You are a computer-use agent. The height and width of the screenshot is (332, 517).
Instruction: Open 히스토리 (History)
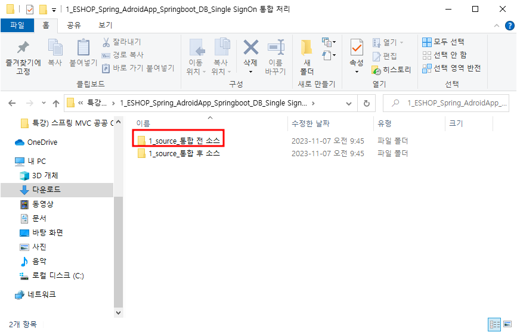[391, 70]
